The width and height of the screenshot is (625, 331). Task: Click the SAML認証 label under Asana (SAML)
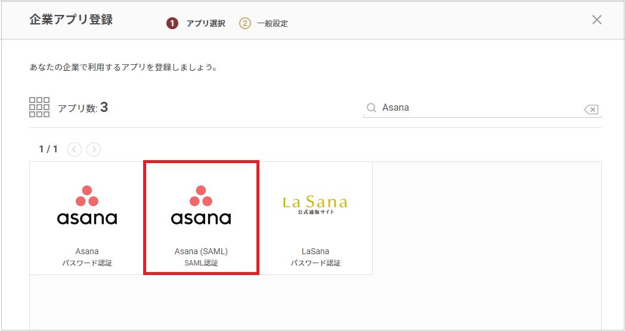pyautogui.click(x=202, y=263)
